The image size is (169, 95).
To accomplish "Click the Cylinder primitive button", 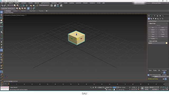I will [153, 32].
